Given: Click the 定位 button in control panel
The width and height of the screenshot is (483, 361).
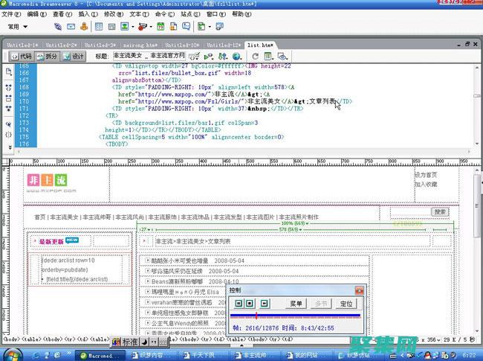Looking at the screenshot, I should click(346, 304).
